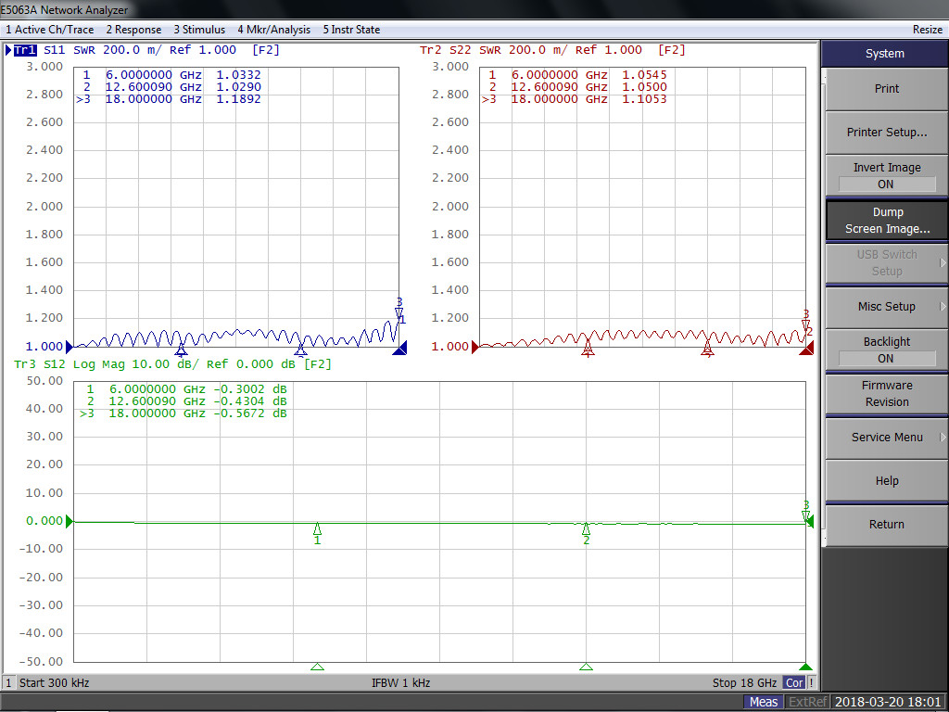Open the Stimulus menu
The image size is (949, 712).
tap(199, 30)
